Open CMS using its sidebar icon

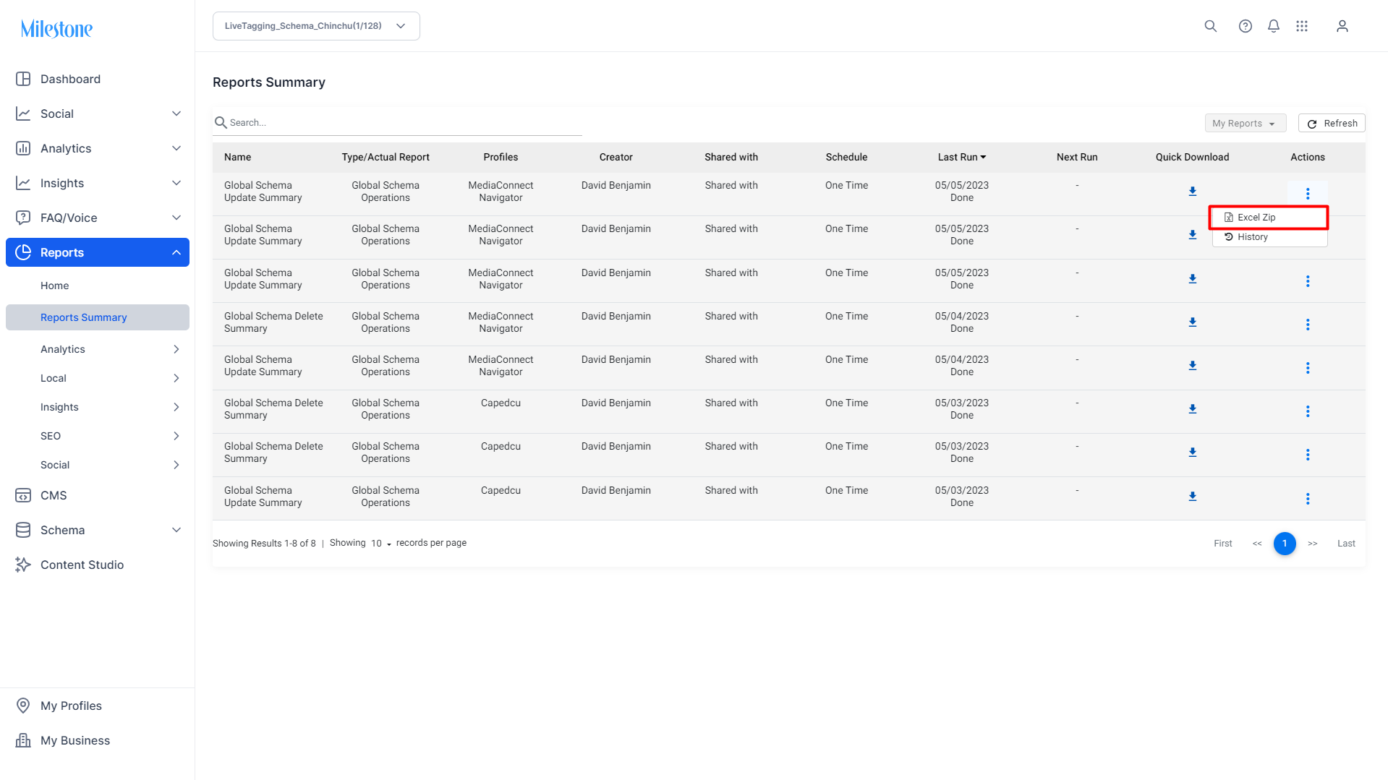tap(23, 495)
